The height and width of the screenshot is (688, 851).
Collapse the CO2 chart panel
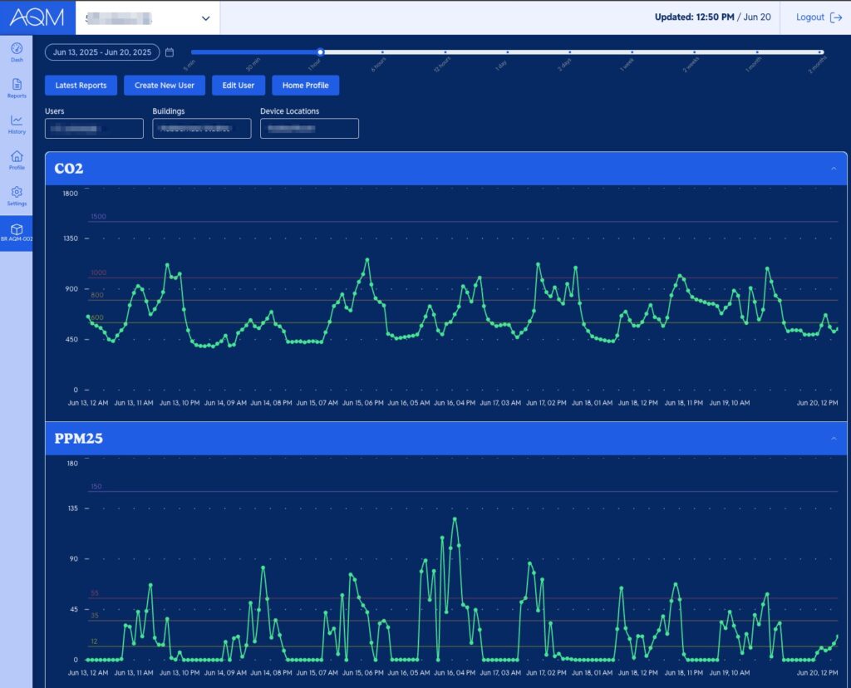(834, 168)
